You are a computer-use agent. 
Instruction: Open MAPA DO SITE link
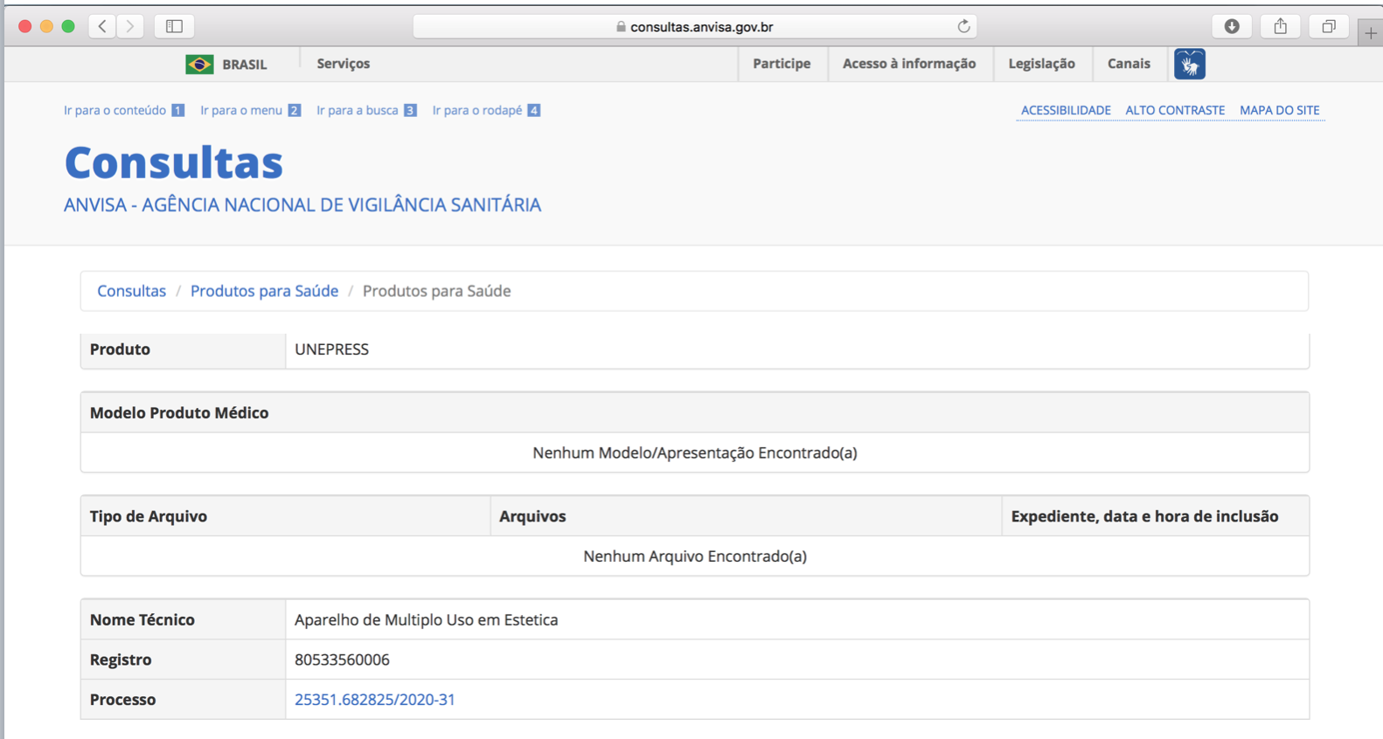[x=1280, y=110]
